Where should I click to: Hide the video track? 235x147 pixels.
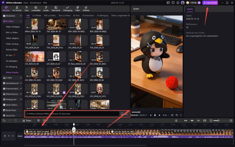tap(9, 136)
